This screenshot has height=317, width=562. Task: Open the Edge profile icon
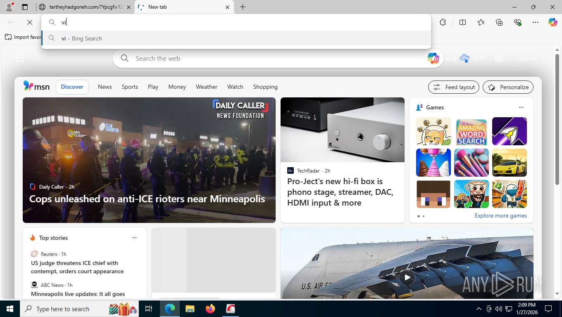[9, 7]
